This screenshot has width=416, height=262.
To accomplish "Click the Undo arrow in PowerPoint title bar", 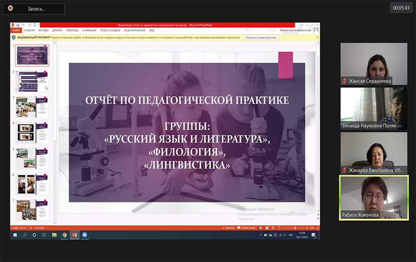I will click(x=22, y=24).
